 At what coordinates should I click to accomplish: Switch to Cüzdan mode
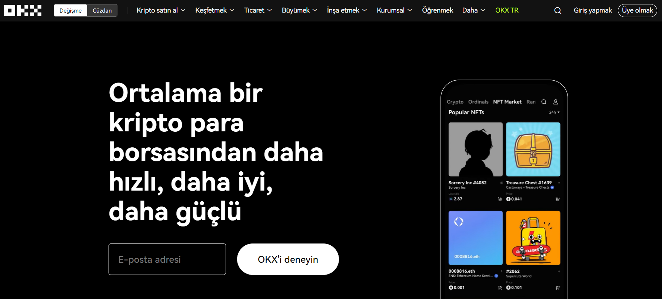(102, 10)
